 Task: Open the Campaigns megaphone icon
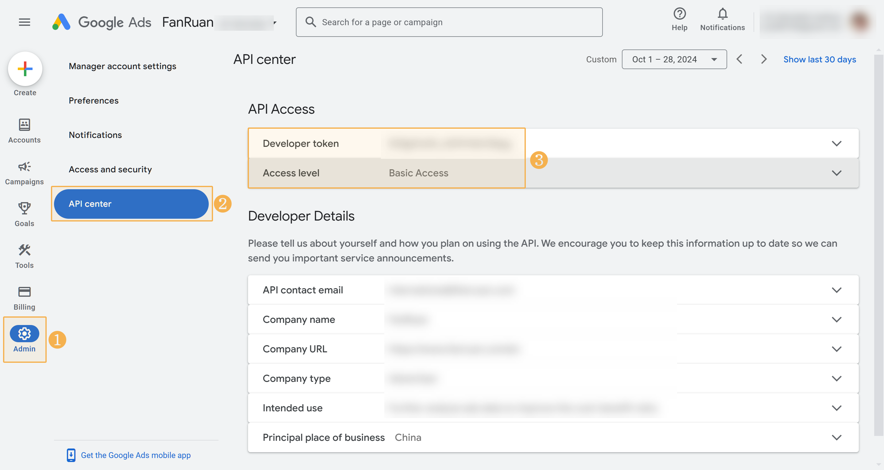pyautogui.click(x=24, y=167)
